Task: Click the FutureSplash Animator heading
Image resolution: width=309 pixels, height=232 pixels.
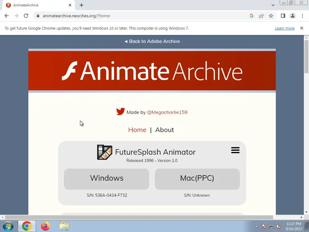Action: (155, 152)
